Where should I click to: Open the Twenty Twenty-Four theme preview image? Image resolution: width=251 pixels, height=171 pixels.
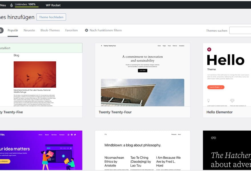[142, 75]
